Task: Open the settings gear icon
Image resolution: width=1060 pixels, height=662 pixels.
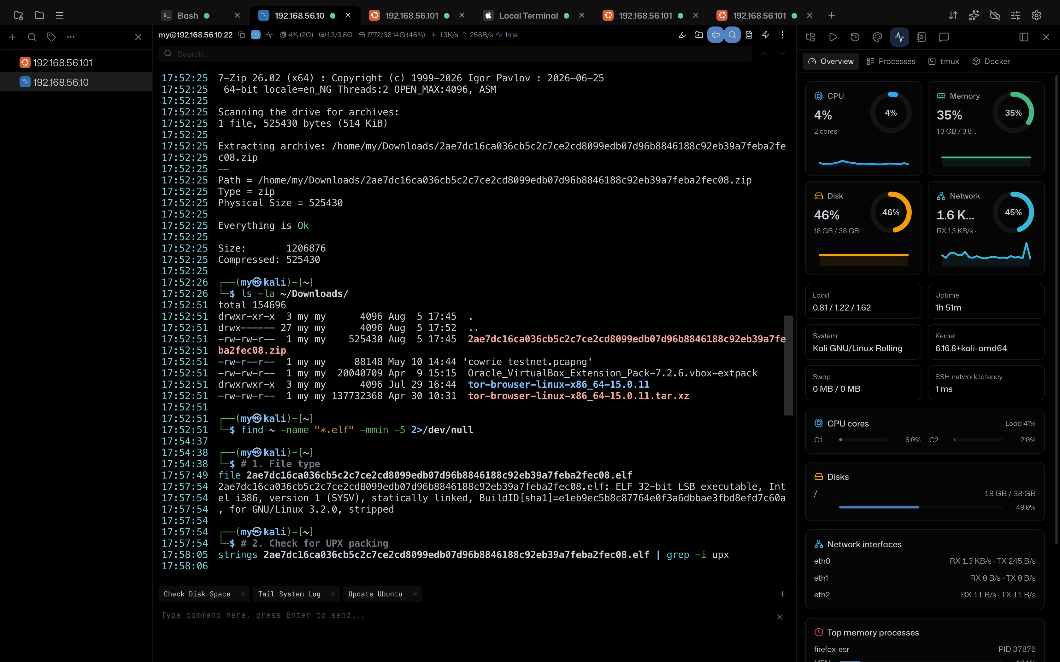Action: 1036,15
